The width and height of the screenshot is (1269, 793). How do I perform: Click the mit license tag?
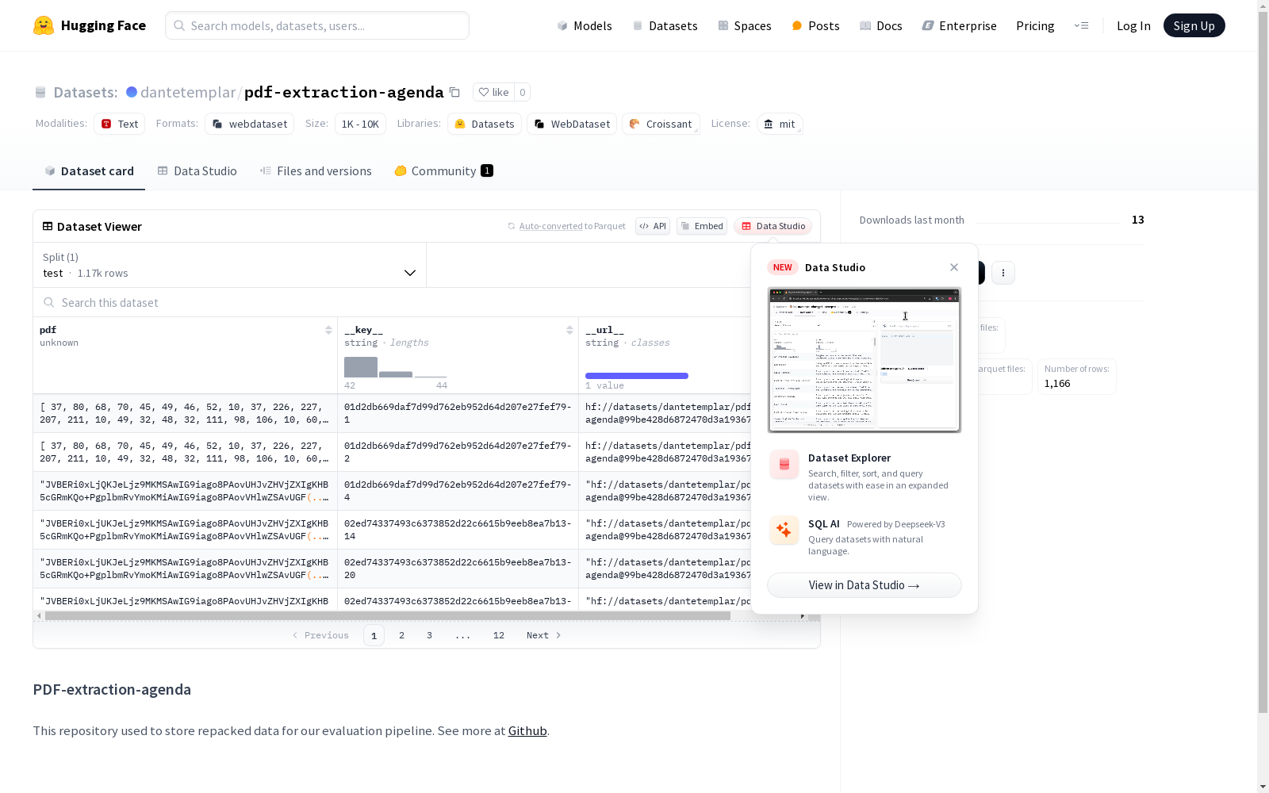tap(780, 124)
